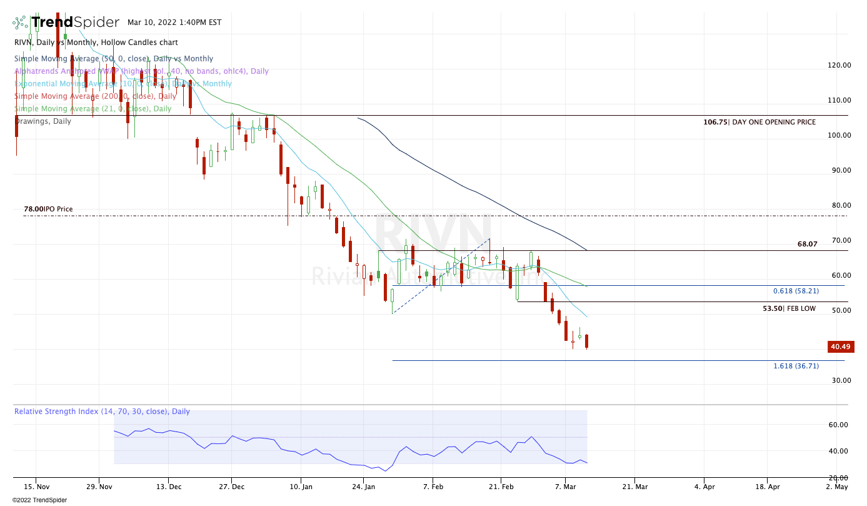
Task: Click the Mar 10, 2022 1:40PM EST timestamp
Action: 174,23
